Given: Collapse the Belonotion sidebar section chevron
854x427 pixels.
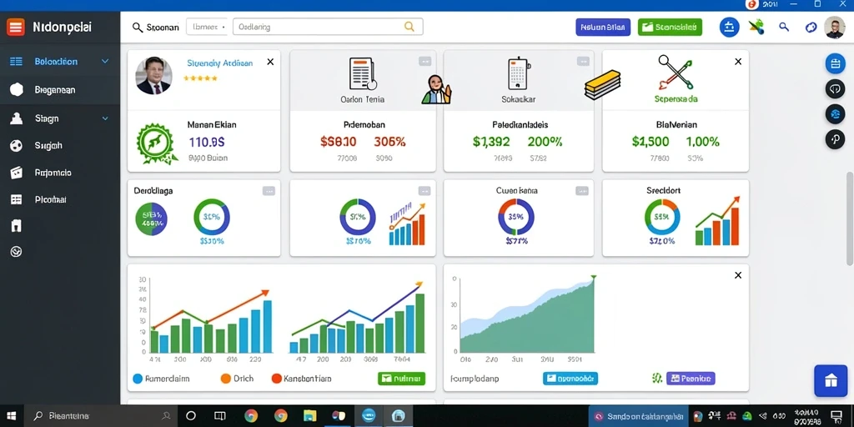Looking at the screenshot, I should 106,62.
